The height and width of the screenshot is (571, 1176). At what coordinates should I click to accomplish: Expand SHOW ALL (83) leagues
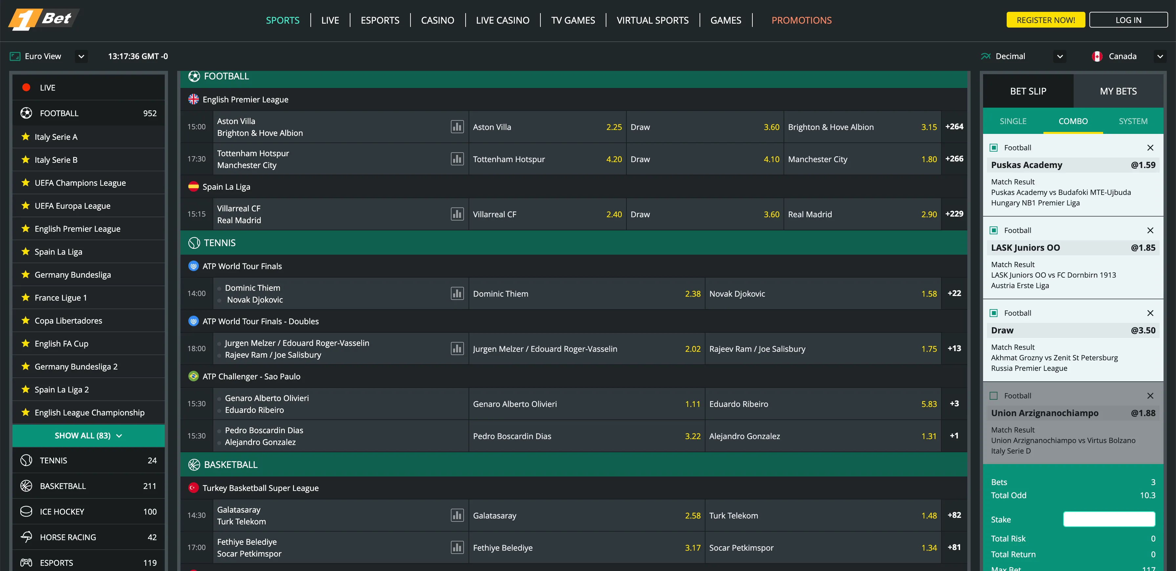point(88,435)
